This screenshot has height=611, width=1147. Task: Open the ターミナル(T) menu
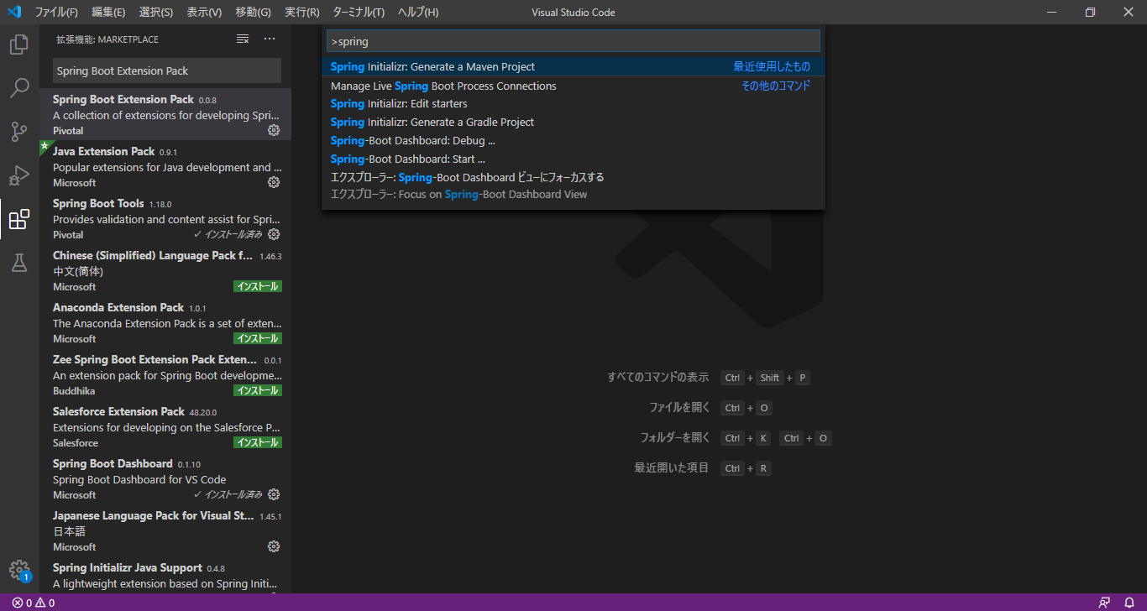coord(359,13)
